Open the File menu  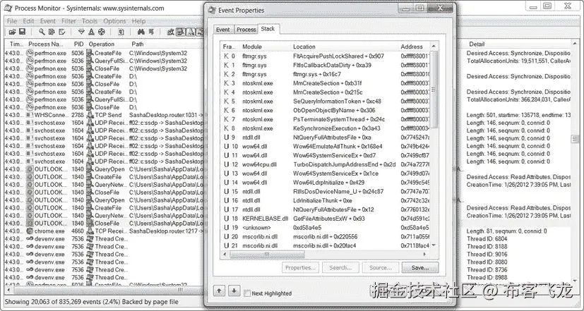coord(12,21)
